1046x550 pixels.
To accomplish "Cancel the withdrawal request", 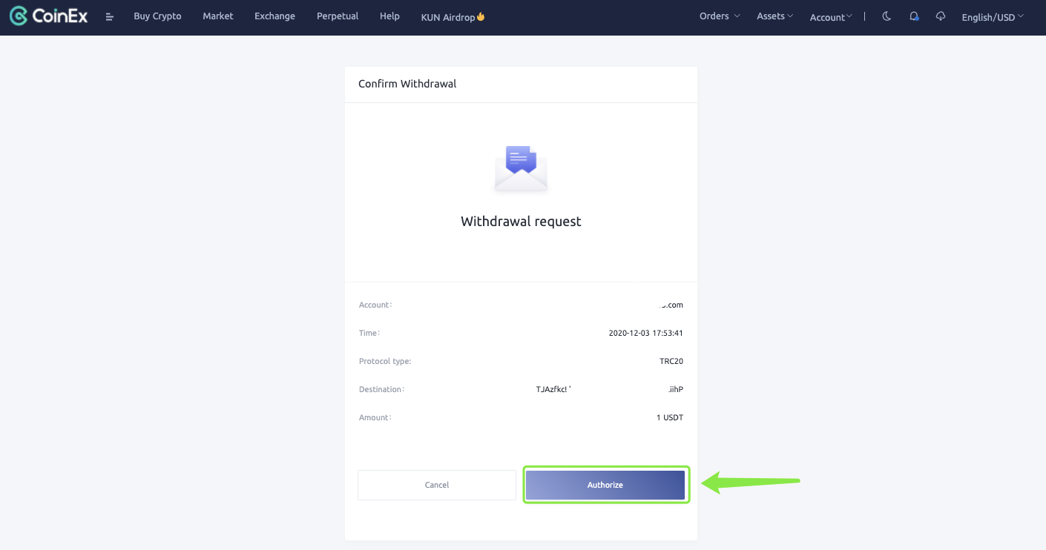I will coord(436,485).
